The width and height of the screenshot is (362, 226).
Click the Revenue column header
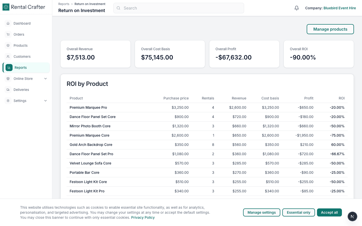(239, 98)
